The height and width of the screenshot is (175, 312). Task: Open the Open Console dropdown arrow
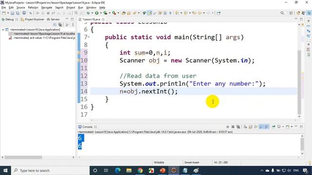[292, 127]
